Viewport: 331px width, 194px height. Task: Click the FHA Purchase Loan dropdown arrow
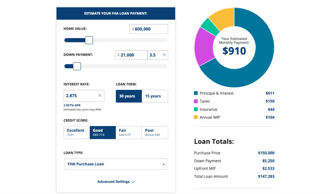(x=163, y=164)
